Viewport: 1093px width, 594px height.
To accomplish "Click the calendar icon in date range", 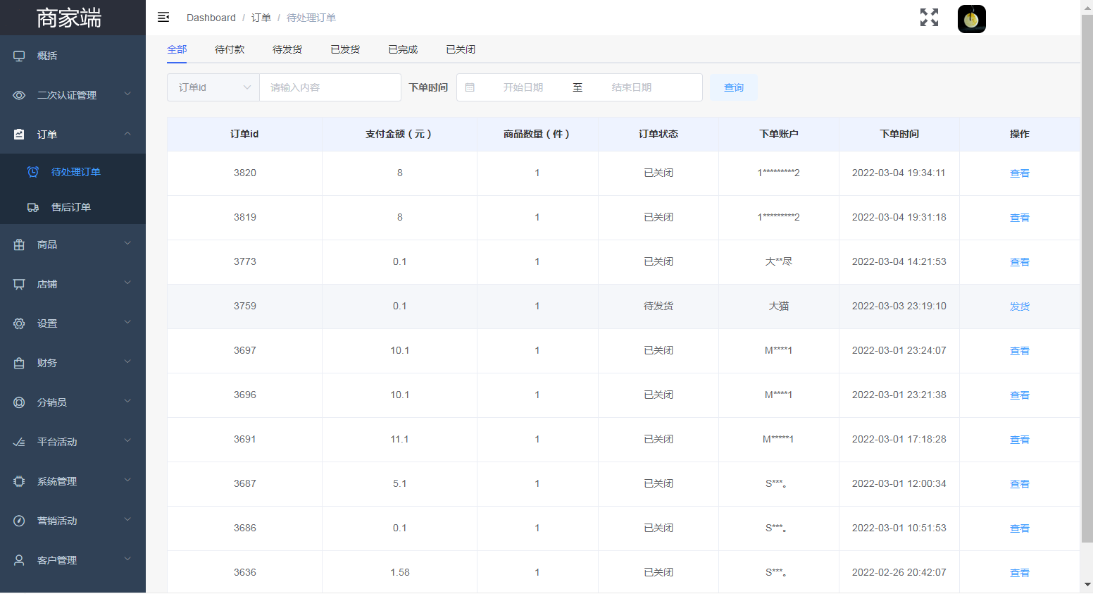I will [x=470, y=87].
